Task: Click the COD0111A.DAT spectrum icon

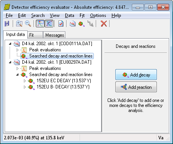Action: click(x=17, y=44)
